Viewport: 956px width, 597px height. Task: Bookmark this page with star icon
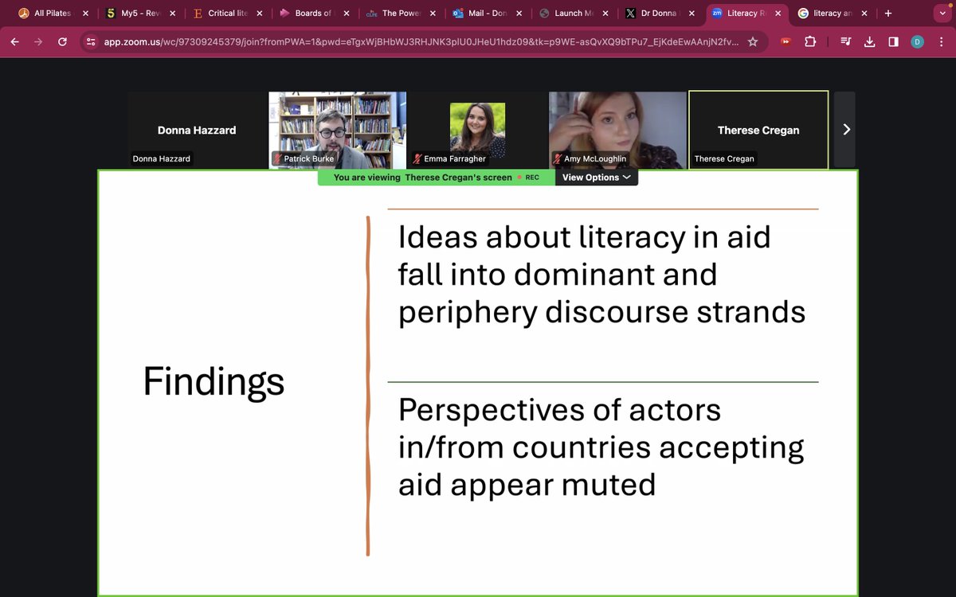pyautogui.click(x=753, y=41)
